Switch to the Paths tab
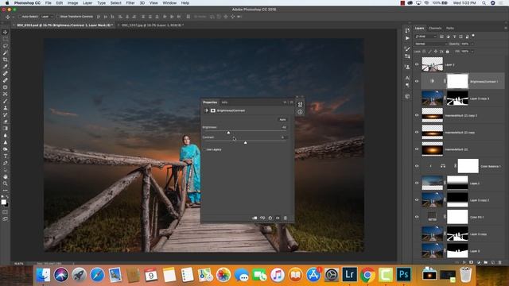The height and width of the screenshot is (286, 509). pyautogui.click(x=450, y=29)
